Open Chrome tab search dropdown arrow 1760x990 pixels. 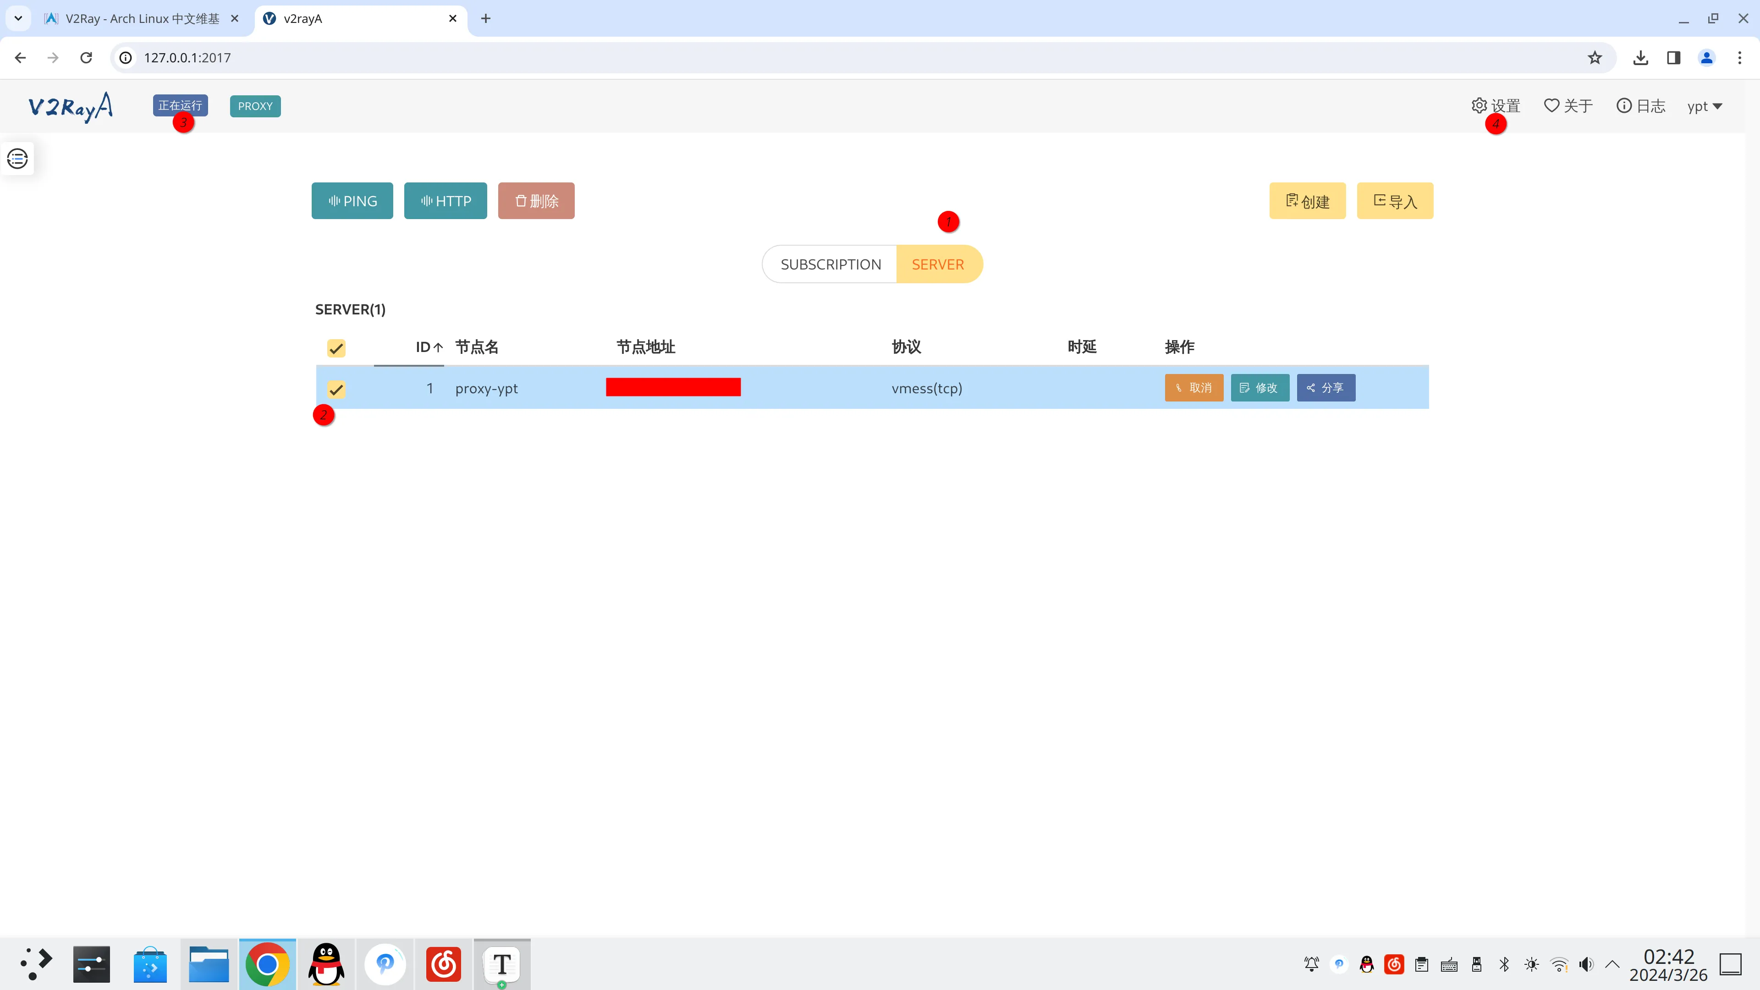(x=18, y=18)
